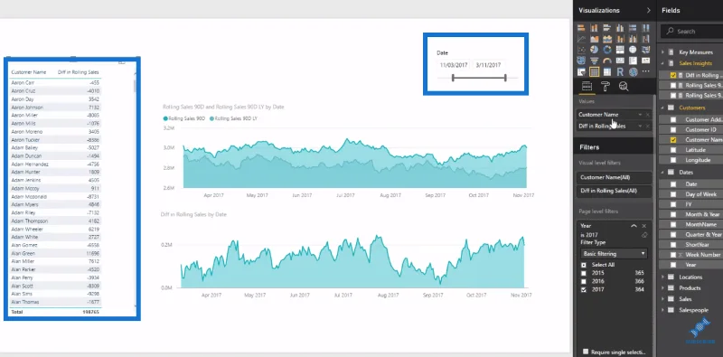Click the right handle of Date slider
Screen dimensions: 723x357
pos(505,78)
